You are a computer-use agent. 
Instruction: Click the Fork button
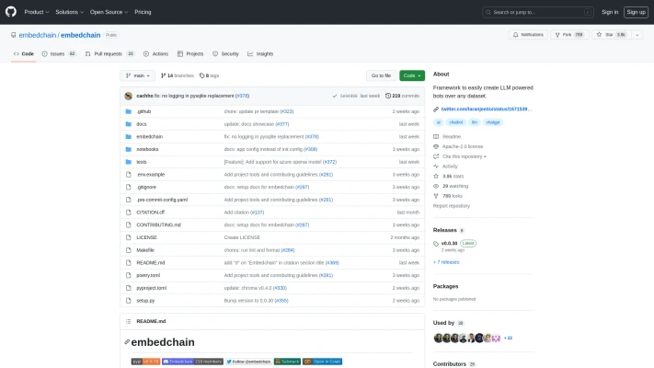[x=569, y=35]
